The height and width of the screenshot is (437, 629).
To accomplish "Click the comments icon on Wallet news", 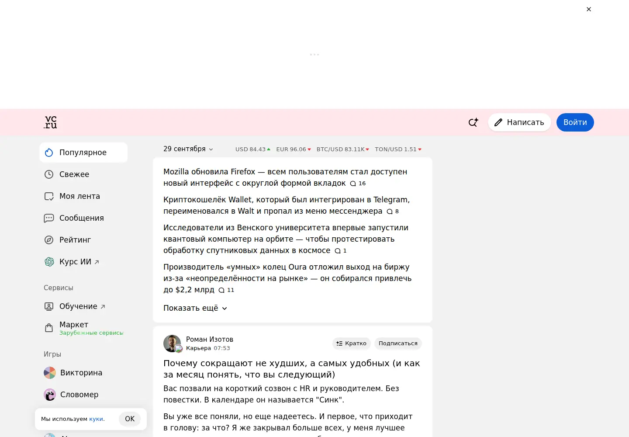I will [x=390, y=212].
